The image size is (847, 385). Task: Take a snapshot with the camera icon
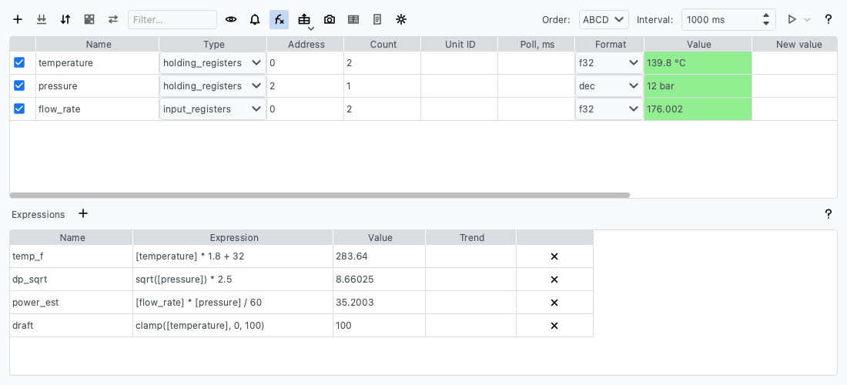coord(330,19)
